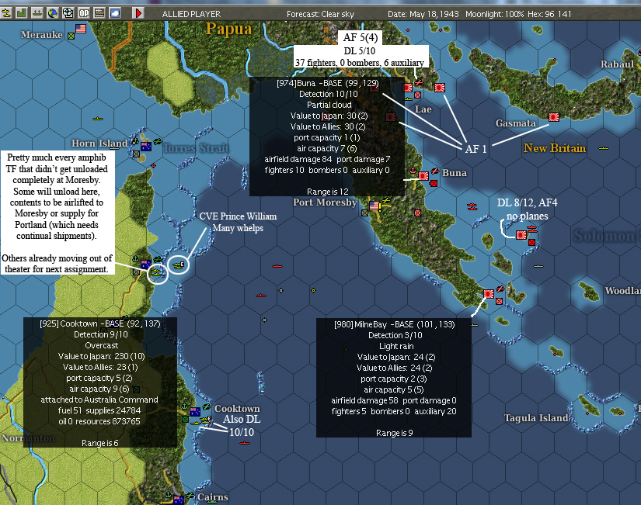
Task: Toggle the road and rail display icon
Action: (99, 13)
